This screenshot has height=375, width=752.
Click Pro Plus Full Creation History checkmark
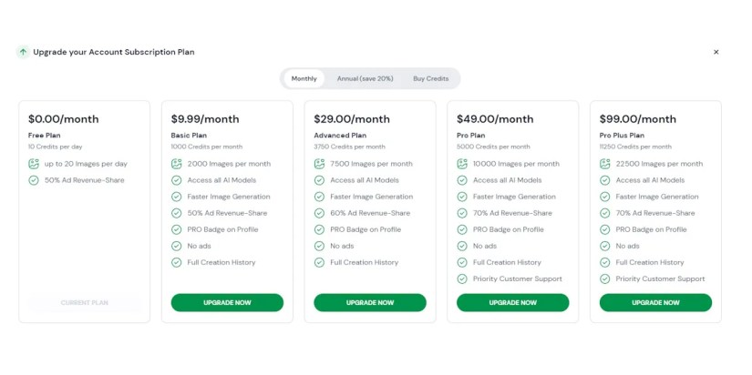tap(605, 262)
